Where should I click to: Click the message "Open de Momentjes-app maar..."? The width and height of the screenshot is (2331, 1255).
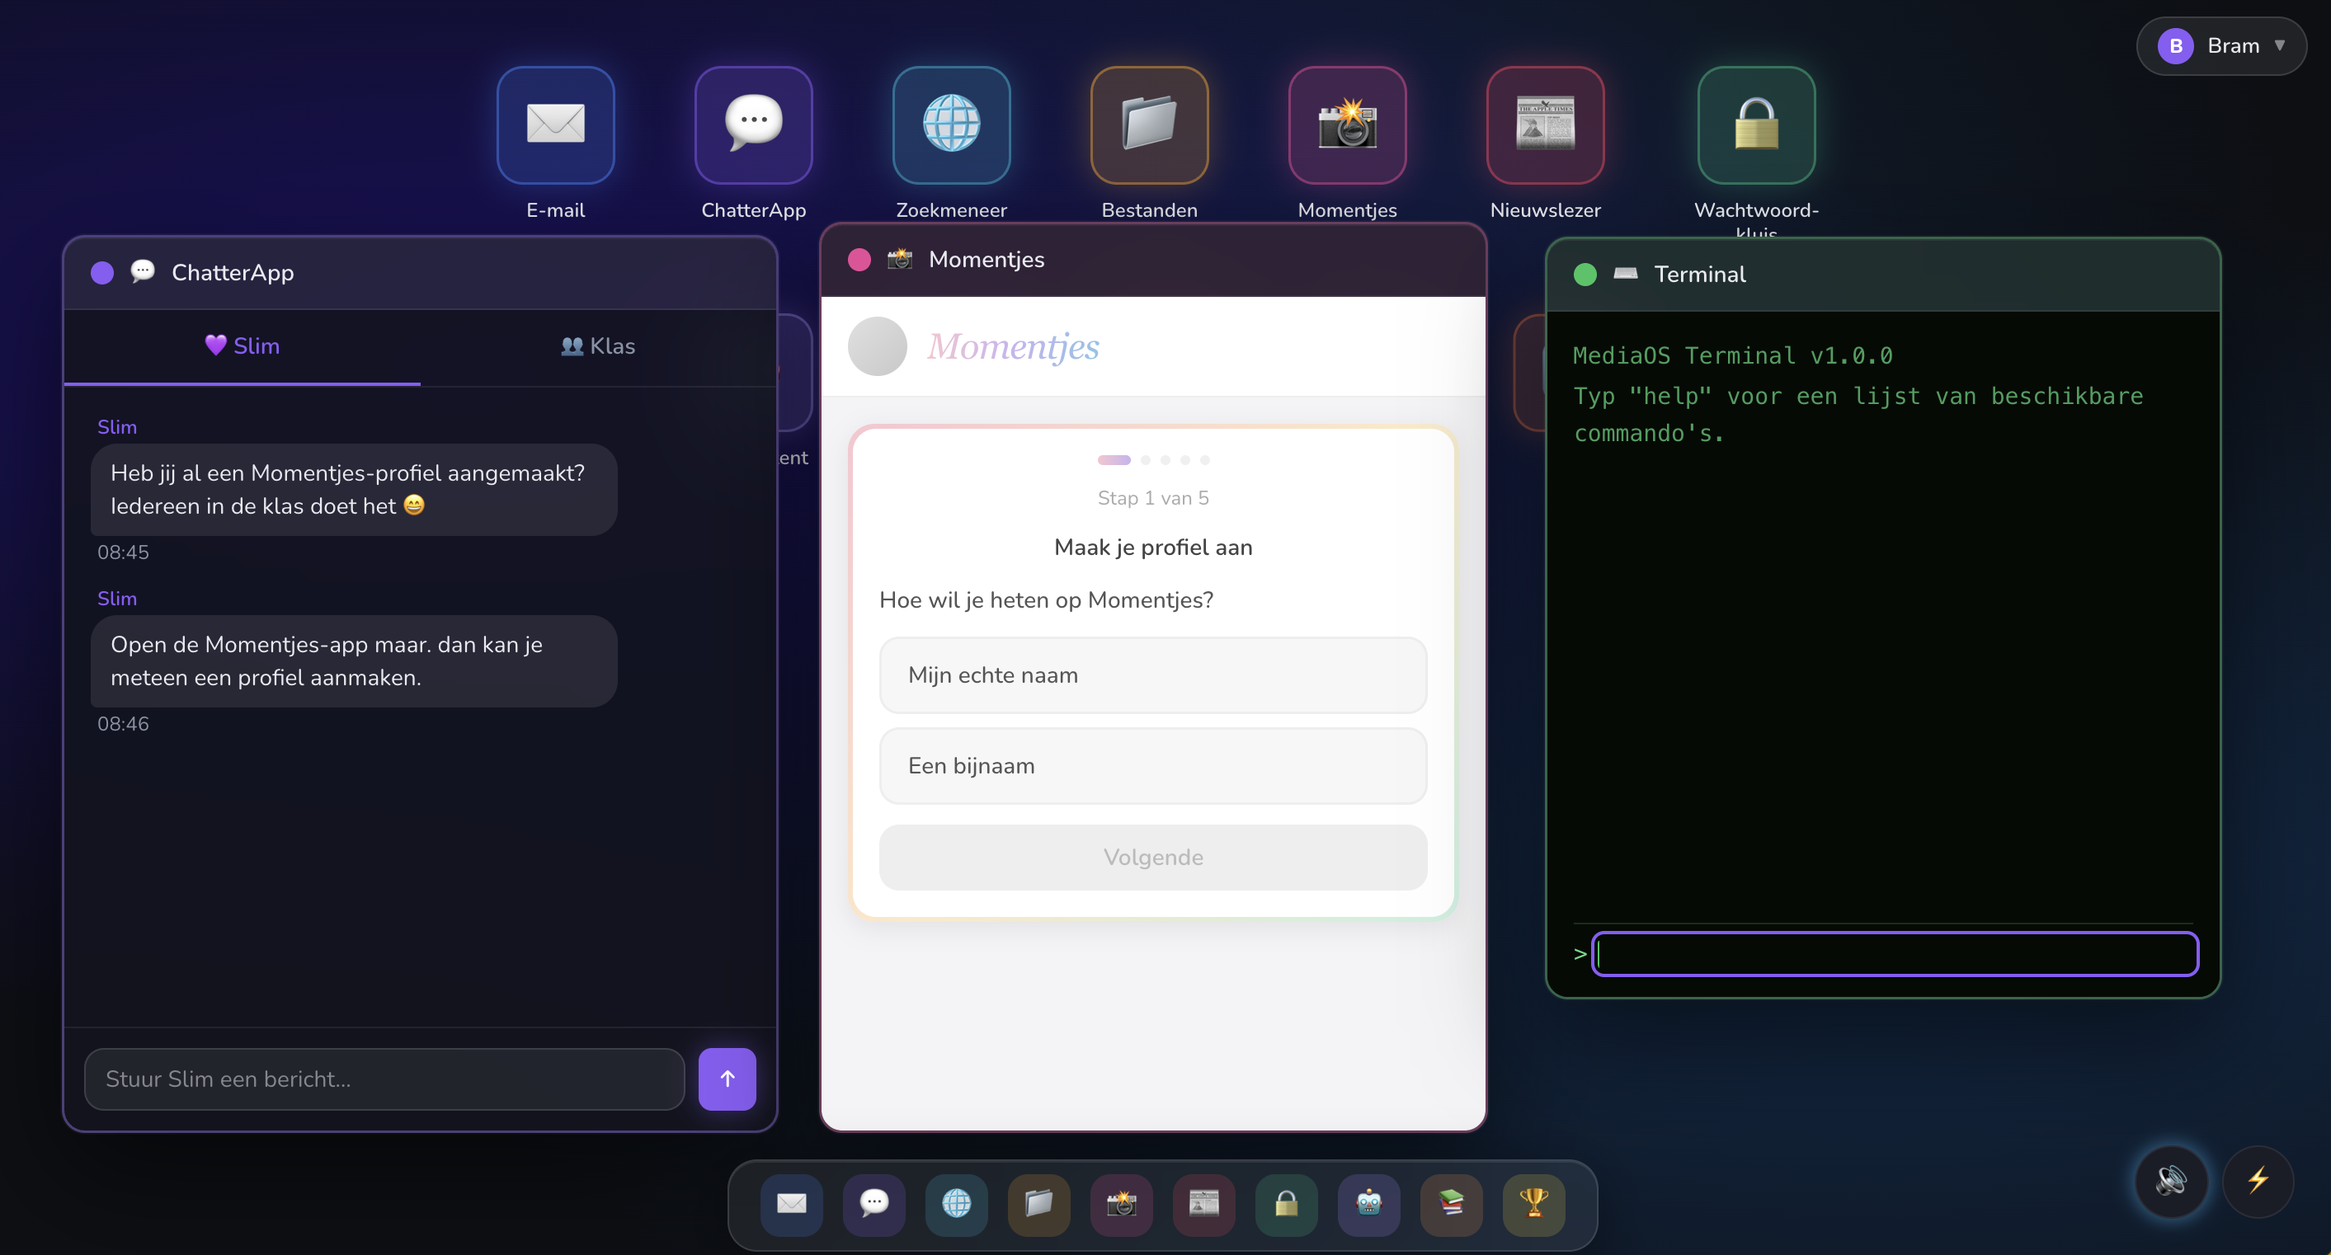click(354, 661)
